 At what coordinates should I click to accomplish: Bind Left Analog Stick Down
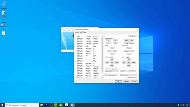(112, 65)
